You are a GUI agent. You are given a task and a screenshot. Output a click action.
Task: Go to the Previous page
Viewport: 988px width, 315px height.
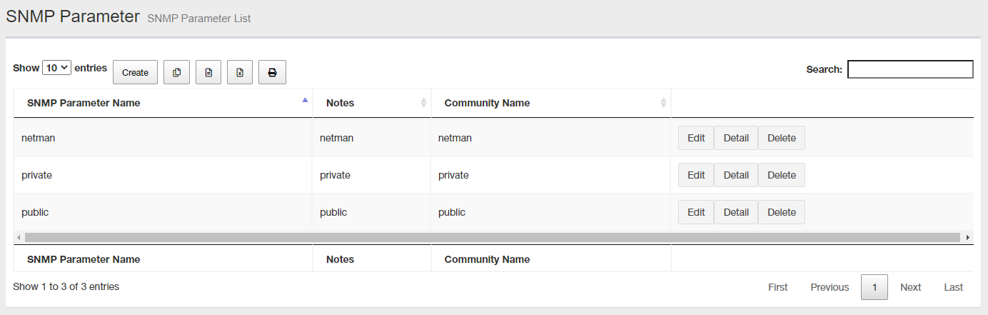coord(830,287)
